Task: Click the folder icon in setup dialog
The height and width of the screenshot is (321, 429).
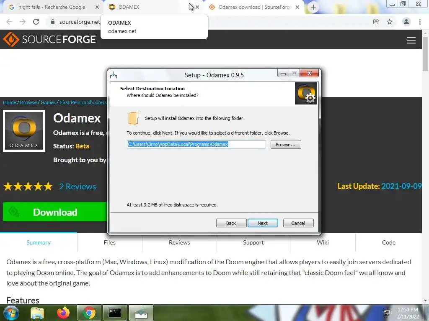Action: click(x=134, y=118)
